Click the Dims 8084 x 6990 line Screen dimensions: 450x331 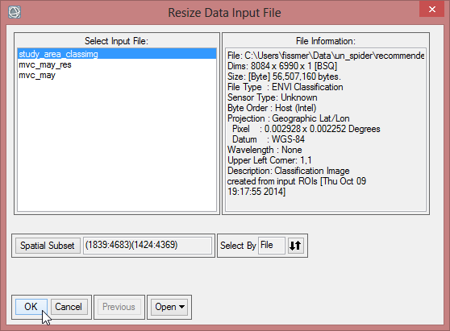click(282, 66)
